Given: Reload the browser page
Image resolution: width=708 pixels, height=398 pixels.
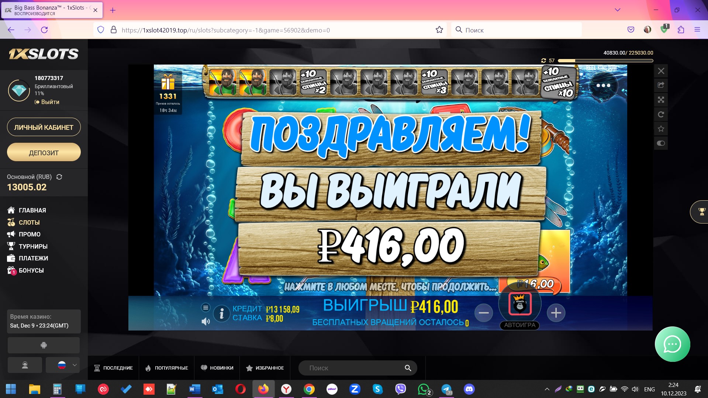Looking at the screenshot, I should [x=44, y=30].
